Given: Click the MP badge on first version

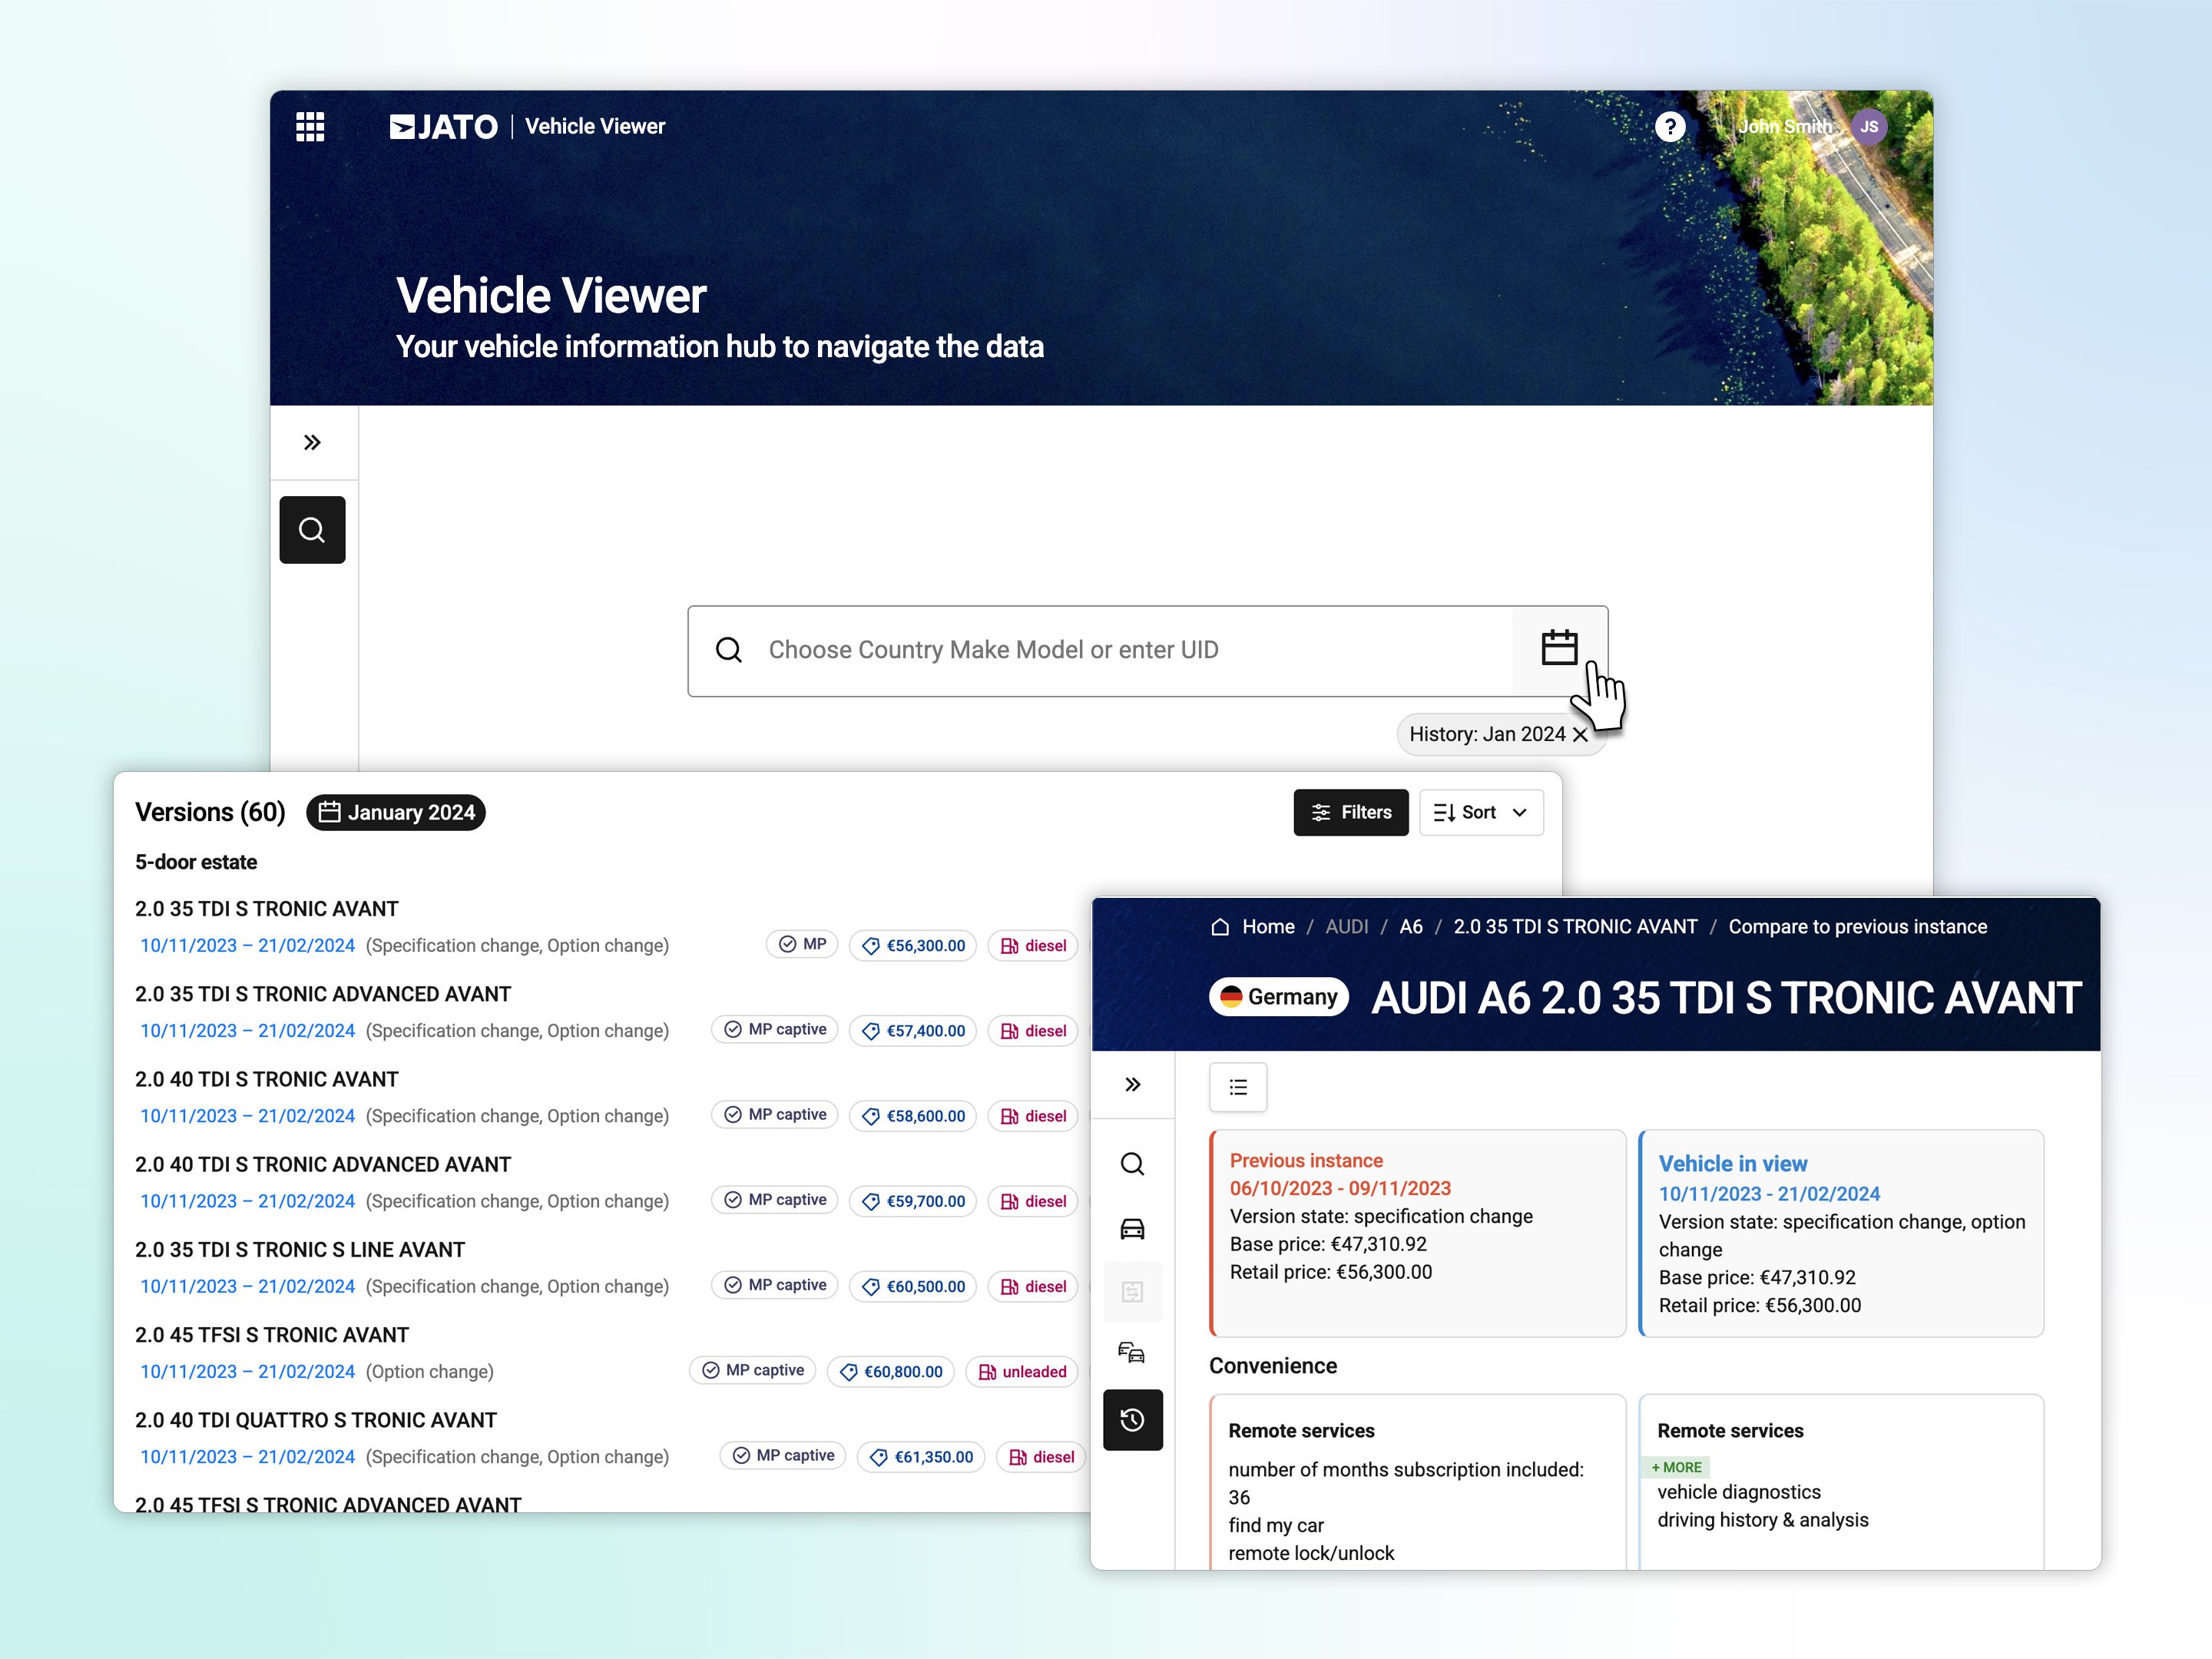Looking at the screenshot, I should click(802, 945).
